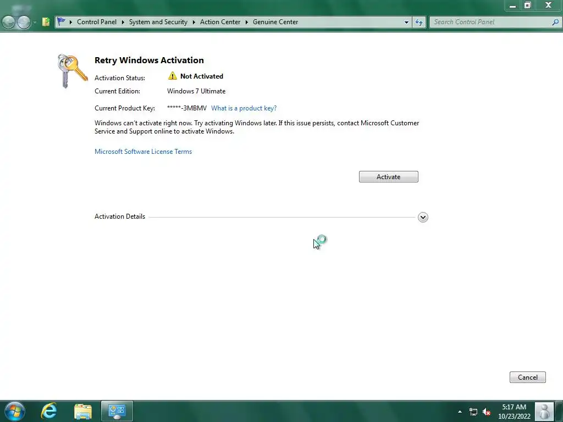Expand arrow after Action Center breadcrumb
Image resolution: width=563 pixels, height=422 pixels.
247,22
